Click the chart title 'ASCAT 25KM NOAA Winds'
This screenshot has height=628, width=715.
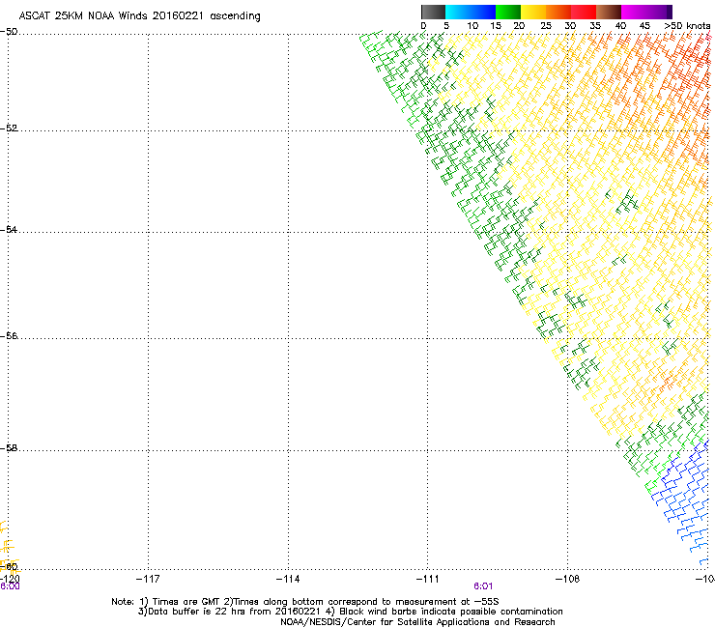pos(83,16)
